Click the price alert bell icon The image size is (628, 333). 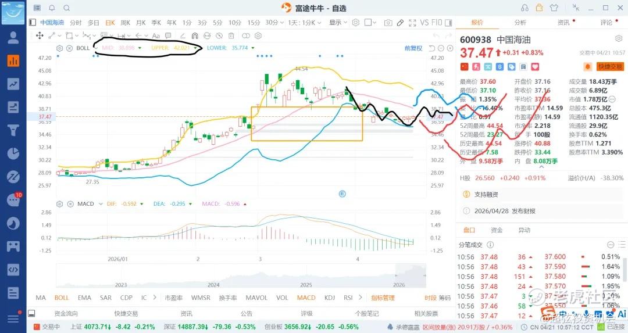[x=587, y=67]
